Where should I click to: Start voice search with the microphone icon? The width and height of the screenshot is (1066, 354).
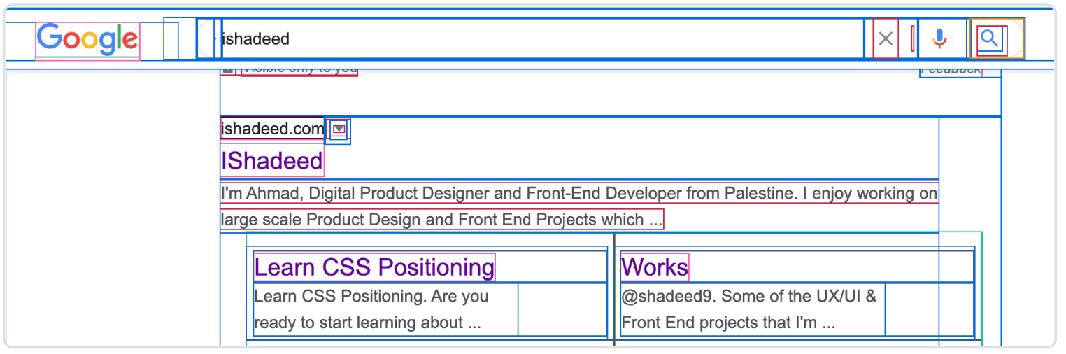(x=939, y=39)
